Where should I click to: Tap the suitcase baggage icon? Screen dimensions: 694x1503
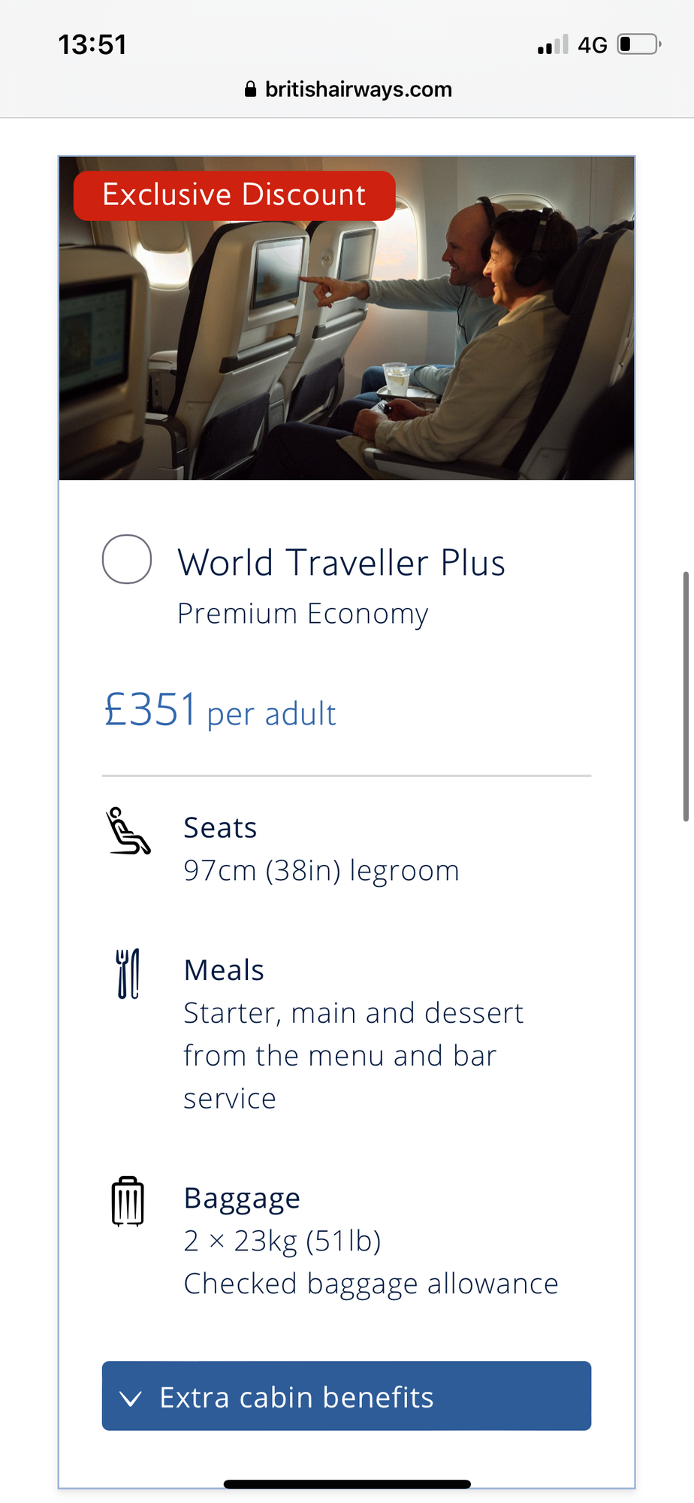128,1201
